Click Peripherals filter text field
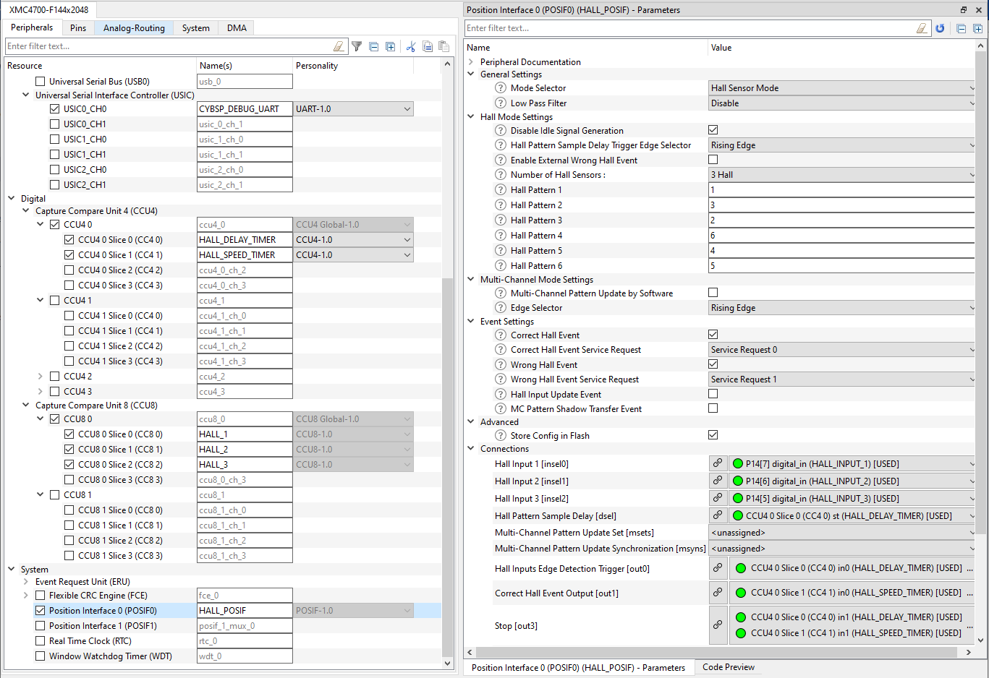The width and height of the screenshot is (989, 678). pyautogui.click(x=169, y=46)
